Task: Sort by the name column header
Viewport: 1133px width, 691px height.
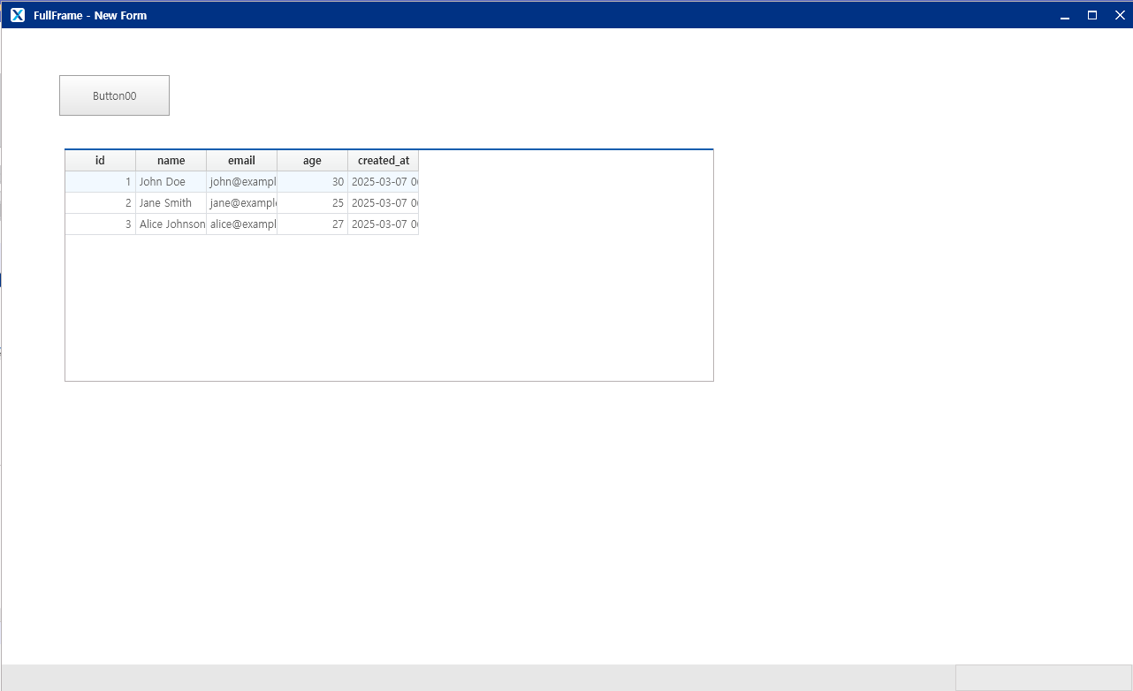Action: (x=171, y=161)
